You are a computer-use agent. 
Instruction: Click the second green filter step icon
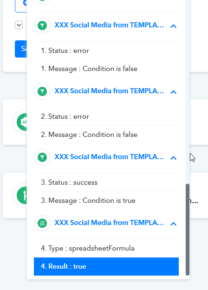pyautogui.click(x=42, y=91)
